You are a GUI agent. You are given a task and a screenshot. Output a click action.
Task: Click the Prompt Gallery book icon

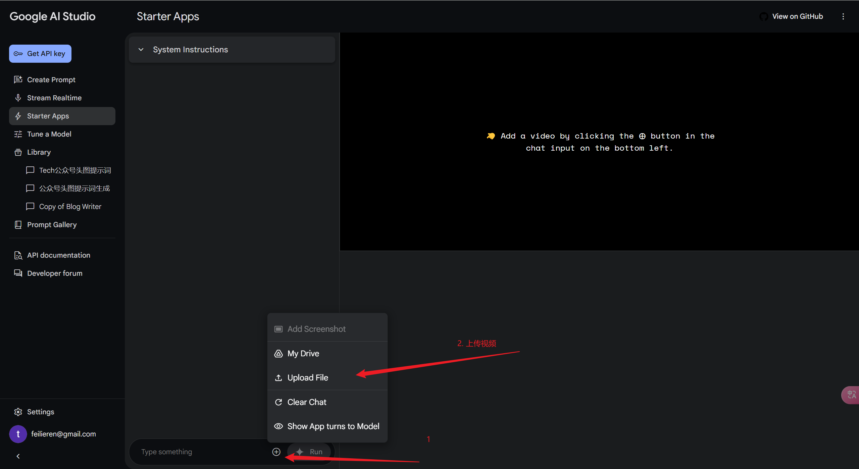point(18,224)
